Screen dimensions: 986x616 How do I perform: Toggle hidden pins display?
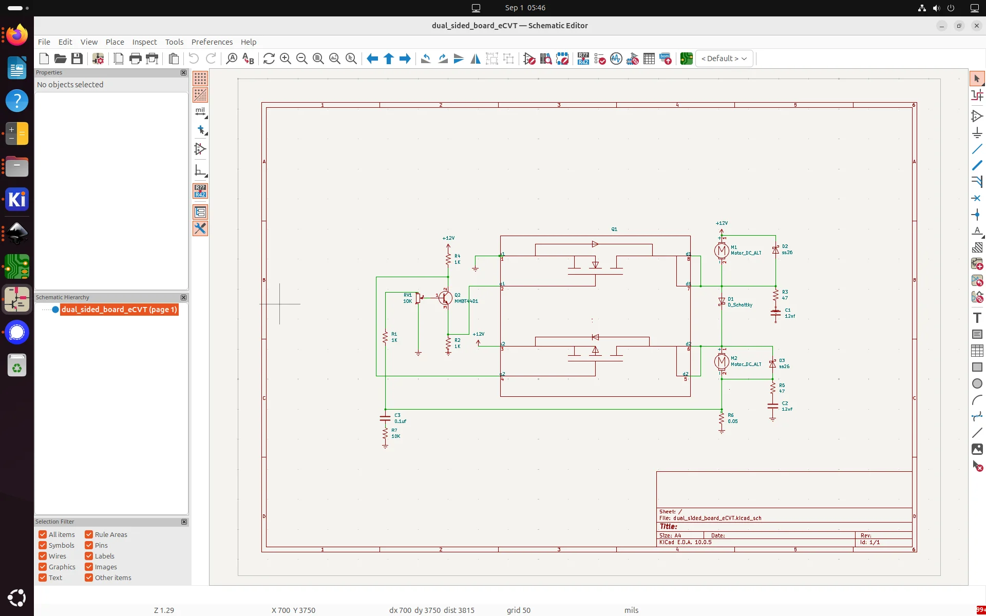(200, 149)
